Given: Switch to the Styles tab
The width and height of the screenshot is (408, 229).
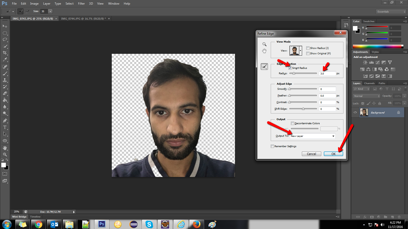Looking at the screenshot, I should coord(375,52).
